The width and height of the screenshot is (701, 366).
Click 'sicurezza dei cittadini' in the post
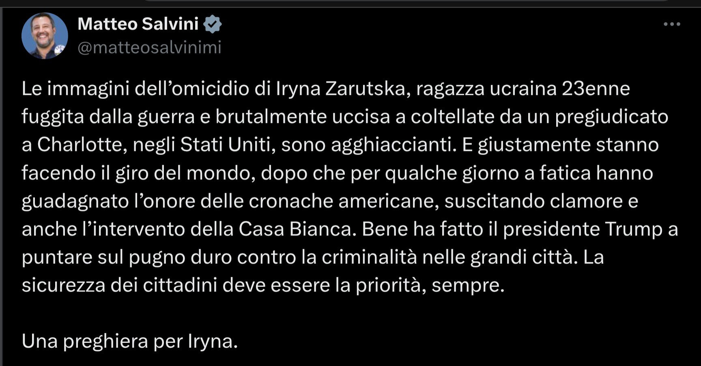pos(120,285)
